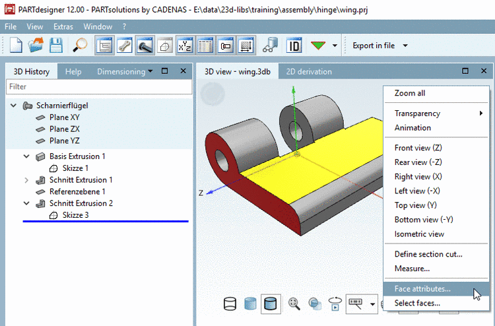Select Right view (X)
Viewport: 495px width, 326px height.
click(436, 176)
